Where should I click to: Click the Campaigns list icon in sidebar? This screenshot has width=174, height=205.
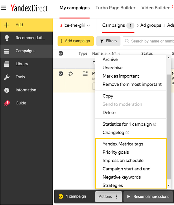(x=7, y=51)
